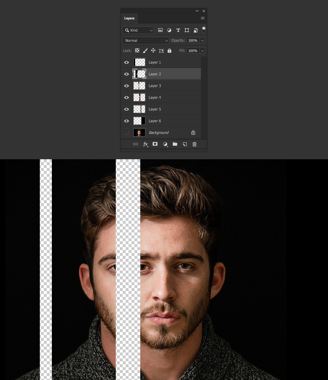The height and width of the screenshot is (380, 328).
Task: Click Layer 2 thumbnail
Action: click(x=139, y=74)
